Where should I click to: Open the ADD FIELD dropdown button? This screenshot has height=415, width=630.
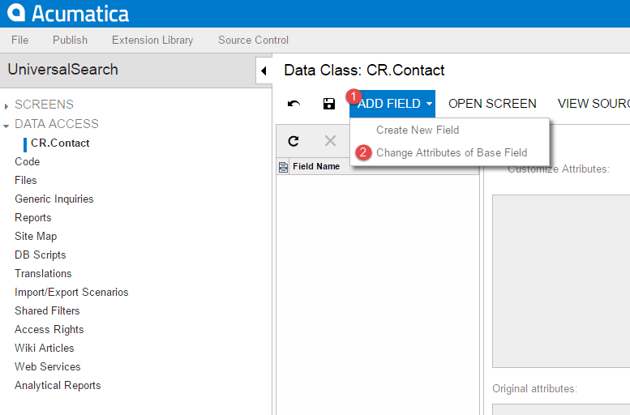pos(392,104)
